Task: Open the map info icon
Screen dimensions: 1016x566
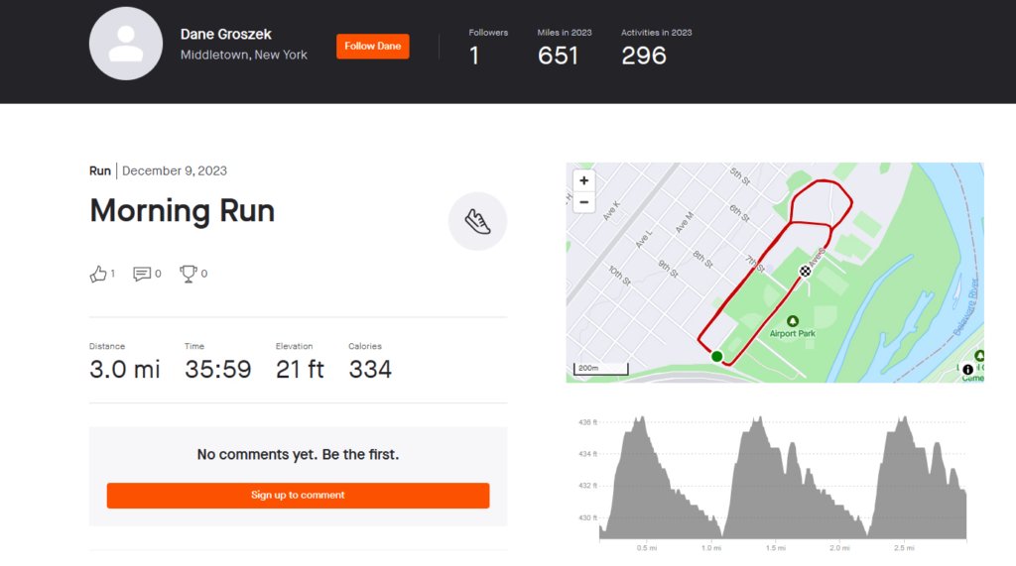Action: tap(967, 370)
